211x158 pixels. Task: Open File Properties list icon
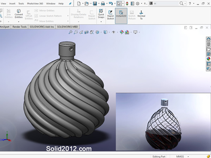coord(133,3)
